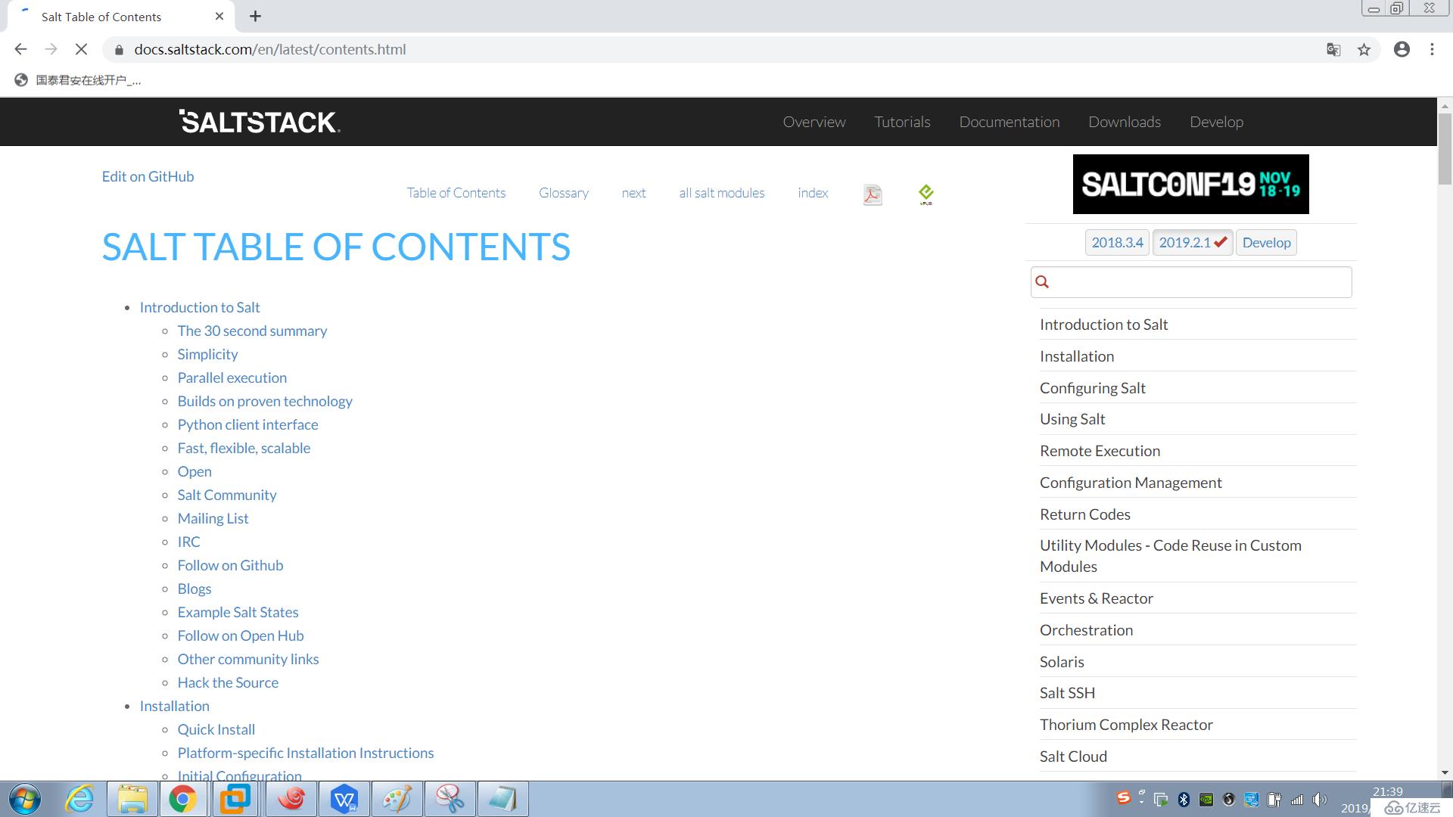The image size is (1453, 817).
Task: Open the Downloads menu in the header
Action: point(1125,122)
